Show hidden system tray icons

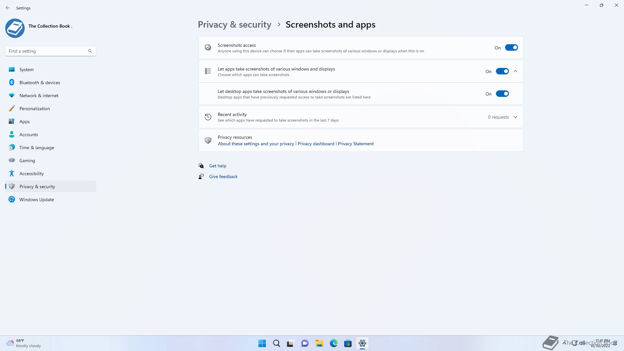click(x=564, y=343)
